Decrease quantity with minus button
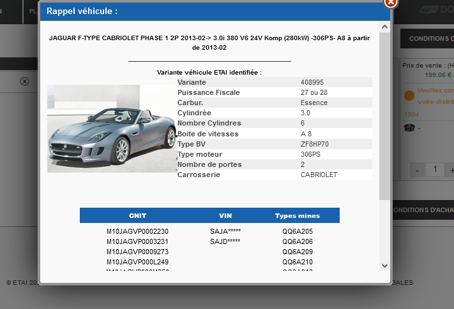Image resolution: width=454 pixels, height=309 pixels. click(x=417, y=170)
